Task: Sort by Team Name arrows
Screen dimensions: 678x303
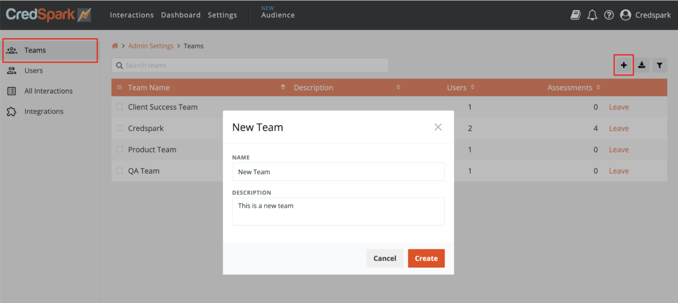Action: coord(283,87)
